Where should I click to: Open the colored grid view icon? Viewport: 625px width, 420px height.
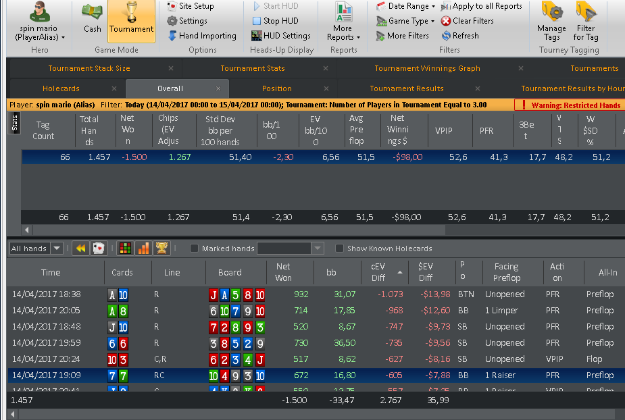click(125, 248)
